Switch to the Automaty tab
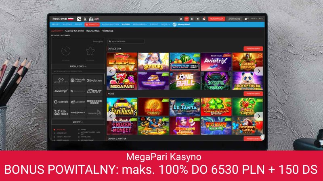323x181 pixels. 57,31
